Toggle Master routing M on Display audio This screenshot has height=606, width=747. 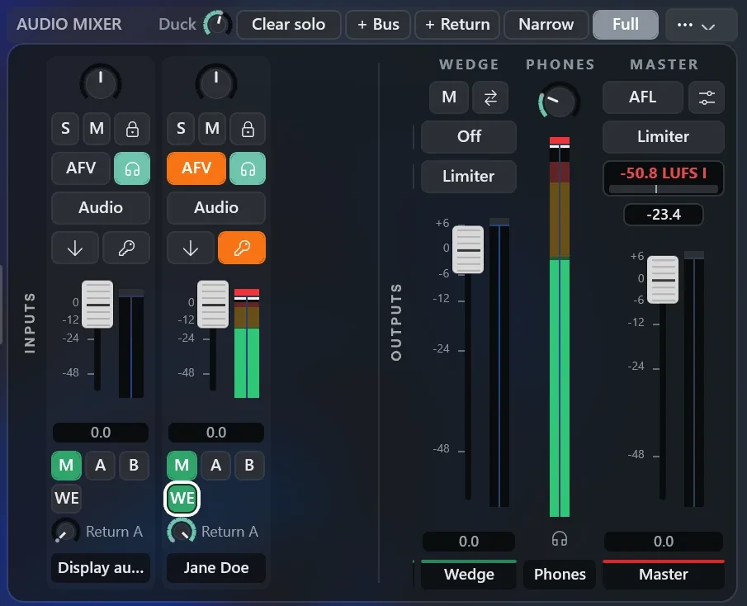pyautogui.click(x=66, y=465)
